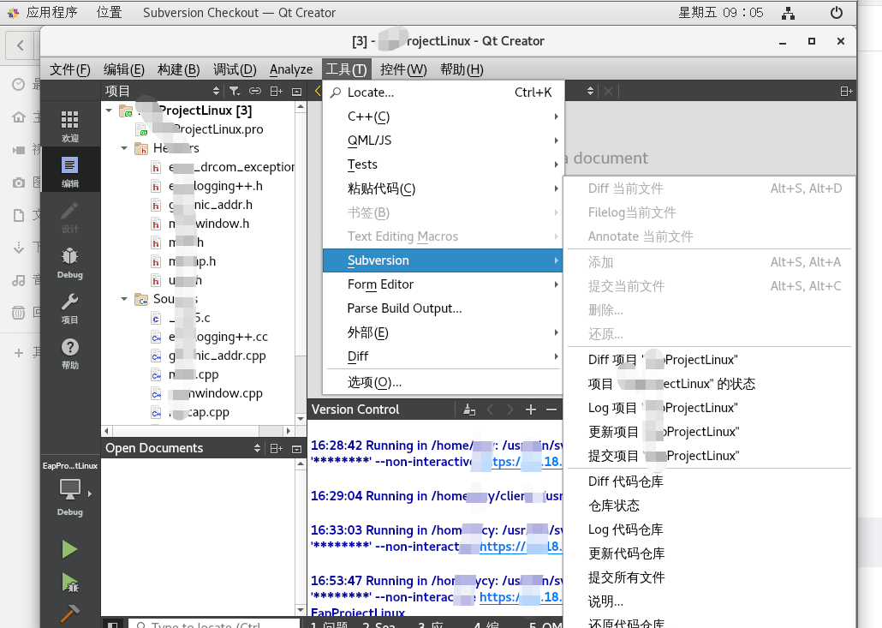Open the Welcome mode in sidebar
This screenshot has width=882, height=628.
(69, 125)
